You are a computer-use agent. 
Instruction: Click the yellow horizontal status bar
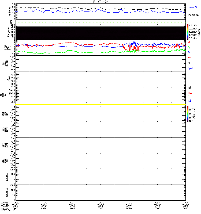click(x=101, y=104)
